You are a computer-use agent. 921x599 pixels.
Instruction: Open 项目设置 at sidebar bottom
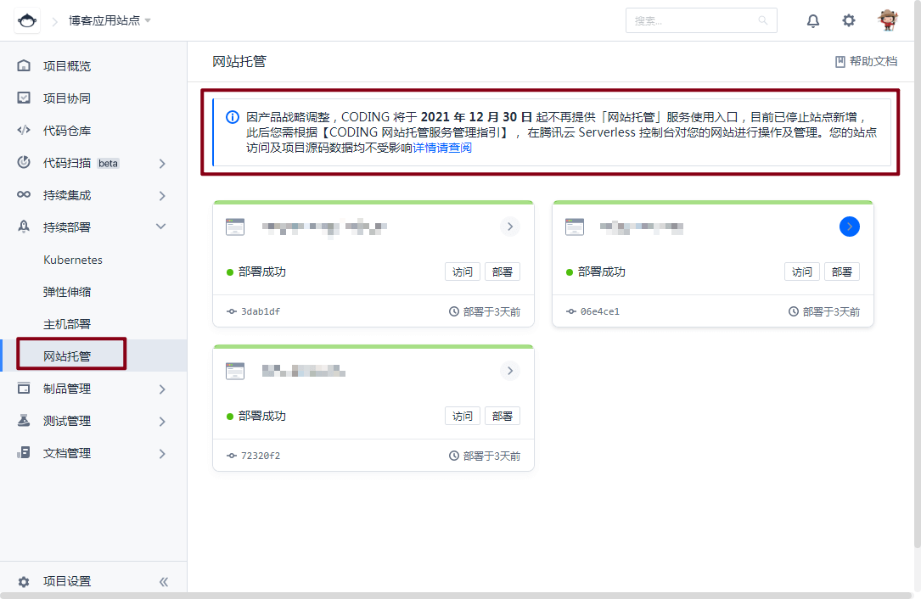pos(67,581)
